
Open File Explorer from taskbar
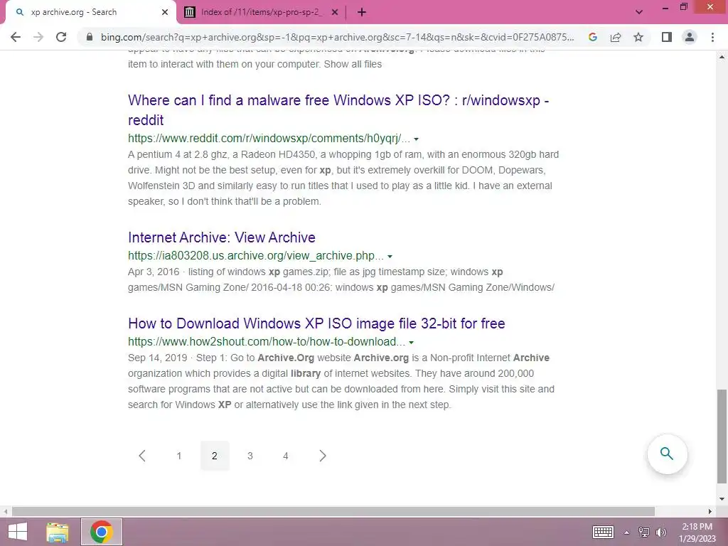point(58,532)
